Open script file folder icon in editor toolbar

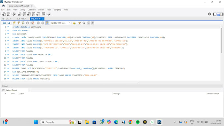pyautogui.click(x=4, y=23)
